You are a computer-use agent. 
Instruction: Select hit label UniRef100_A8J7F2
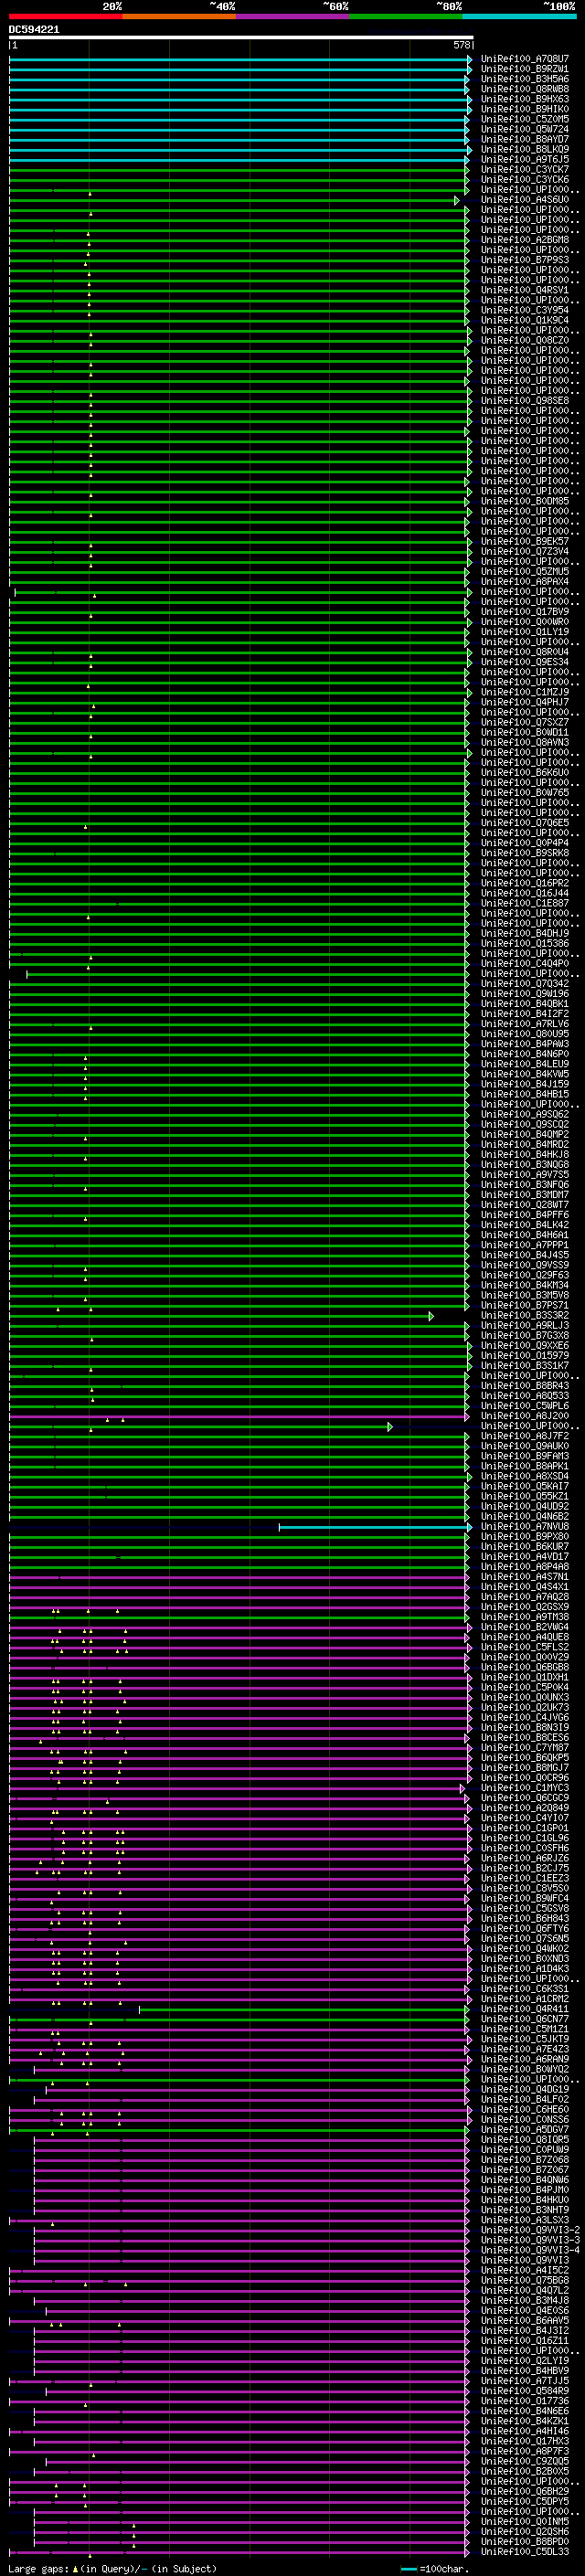525,1436
